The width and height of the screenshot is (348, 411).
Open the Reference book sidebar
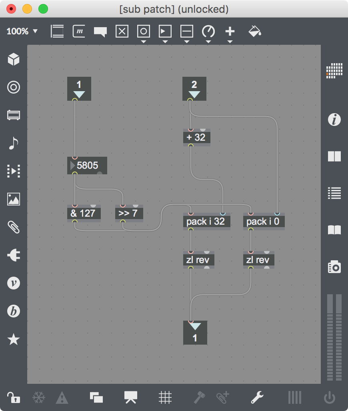click(334, 230)
